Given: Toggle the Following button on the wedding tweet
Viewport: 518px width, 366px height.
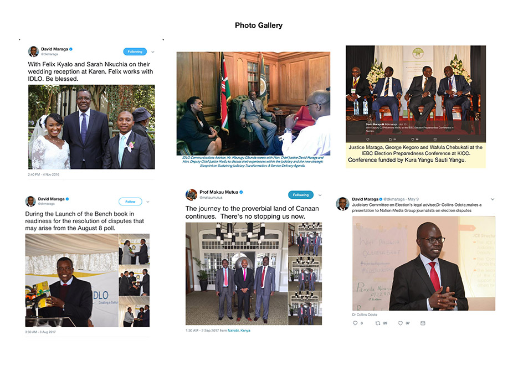Looking at the screenshot, I should (x=135, y=52).
